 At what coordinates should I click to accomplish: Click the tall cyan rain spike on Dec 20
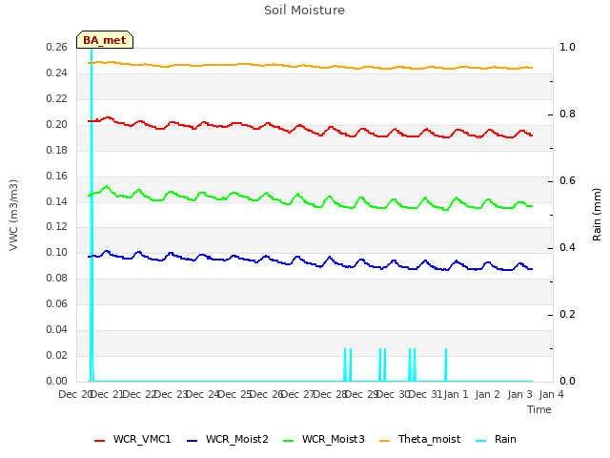coord(91,214)
